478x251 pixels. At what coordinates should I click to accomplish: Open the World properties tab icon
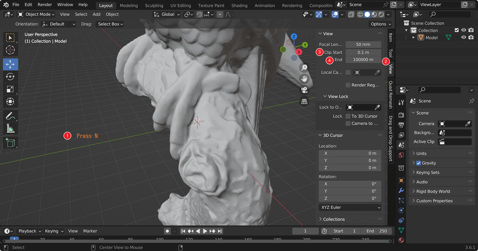click(x=401, y=155)
